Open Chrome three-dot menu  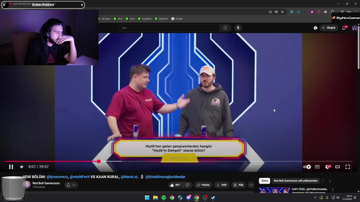tap(356, 12)
